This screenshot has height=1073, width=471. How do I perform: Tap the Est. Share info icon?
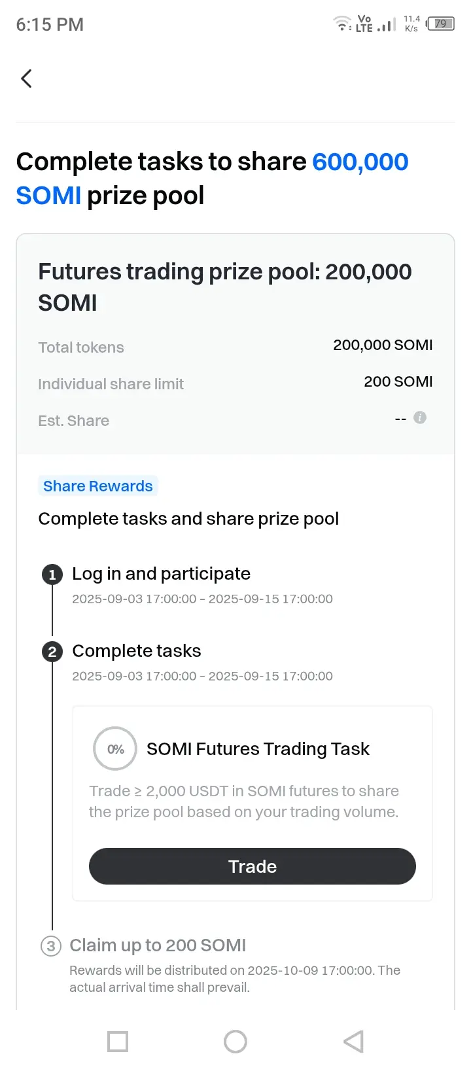(x=420, y=417)
